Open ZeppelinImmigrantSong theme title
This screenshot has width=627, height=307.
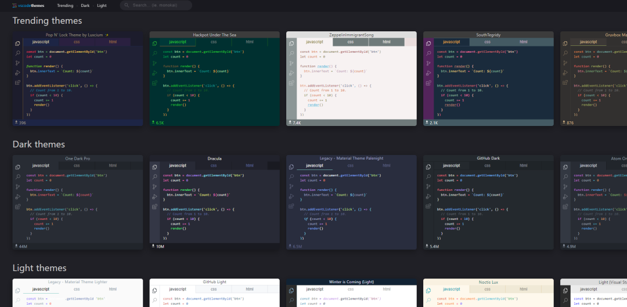point(351,35)
